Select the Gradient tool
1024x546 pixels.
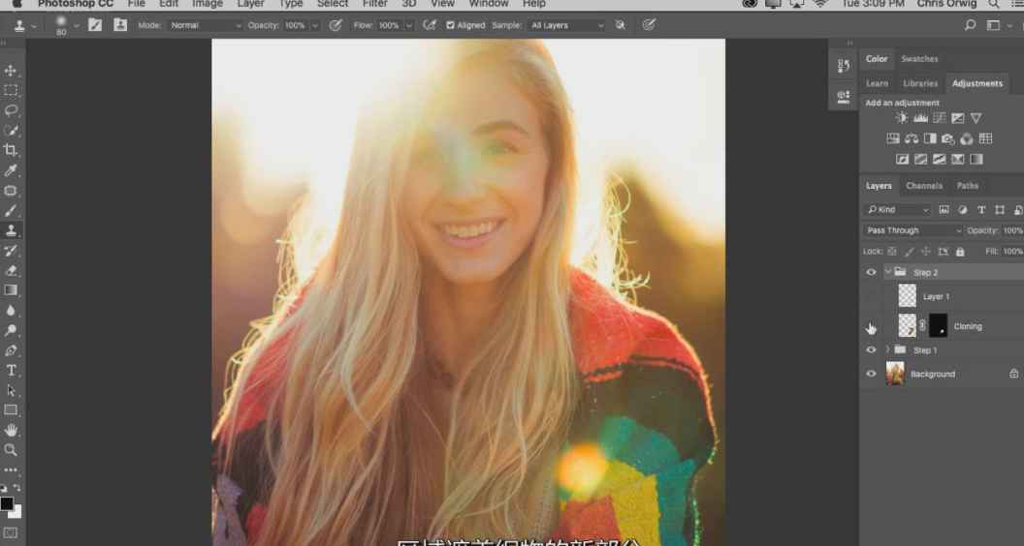pos(11,290)
